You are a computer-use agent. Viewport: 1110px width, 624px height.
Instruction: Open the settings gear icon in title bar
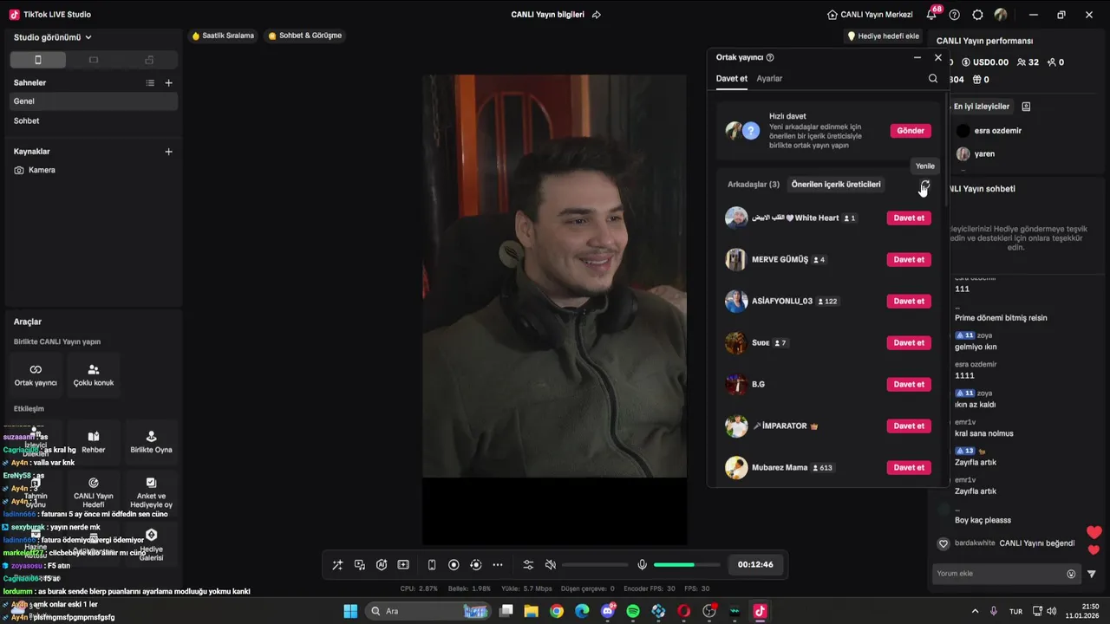pyautogui.click(x=977, y=15)
